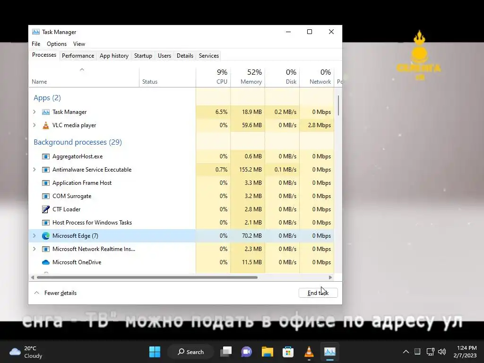The image size is (484, 363).
Task: Expand the Microsoft Edge (7) group
Action: pos(34,236)
